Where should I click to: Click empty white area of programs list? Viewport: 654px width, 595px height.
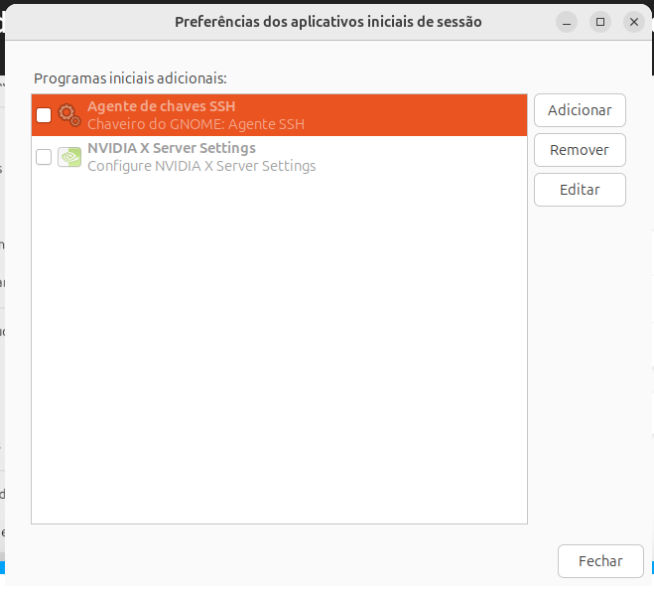click(278, 348)
